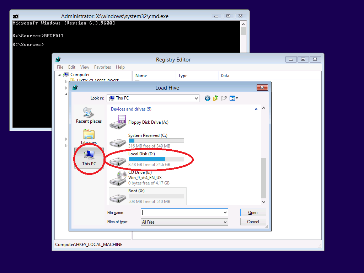Click in the File name input field

(x=181, y=213)
